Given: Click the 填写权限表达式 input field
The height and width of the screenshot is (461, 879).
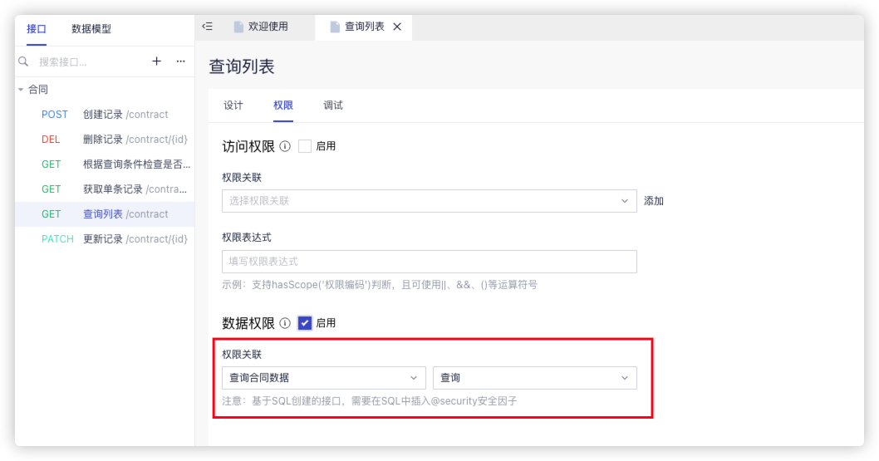Looking at the screenshot, I should click(x=429, y=262).
